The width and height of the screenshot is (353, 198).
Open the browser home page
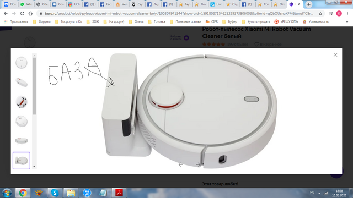coord(30,13)
